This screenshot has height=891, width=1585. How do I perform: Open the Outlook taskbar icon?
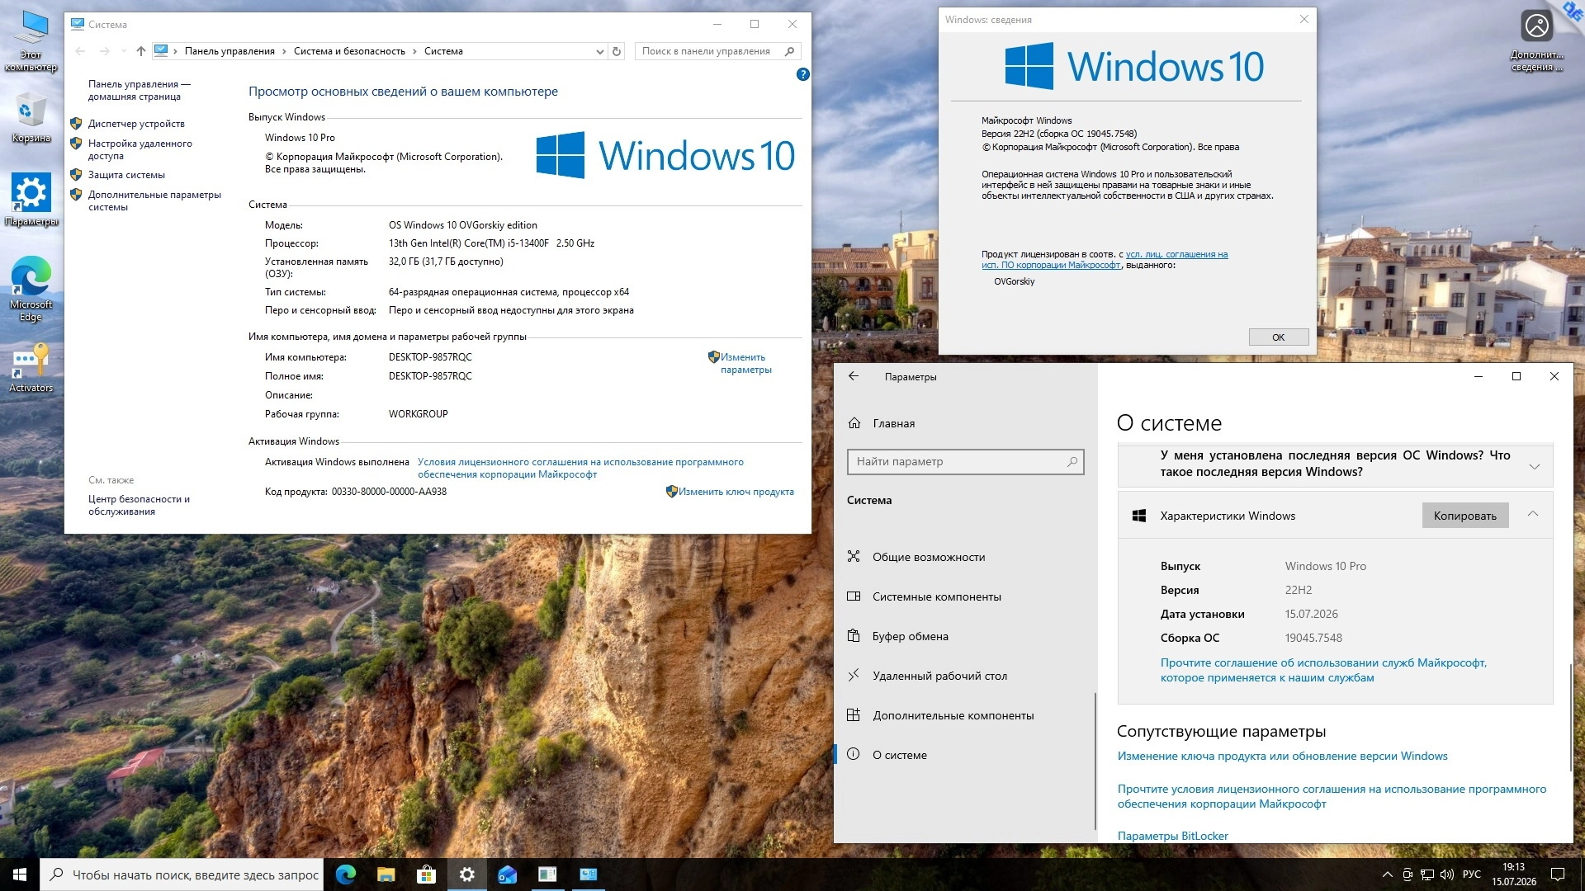point(507,874)
